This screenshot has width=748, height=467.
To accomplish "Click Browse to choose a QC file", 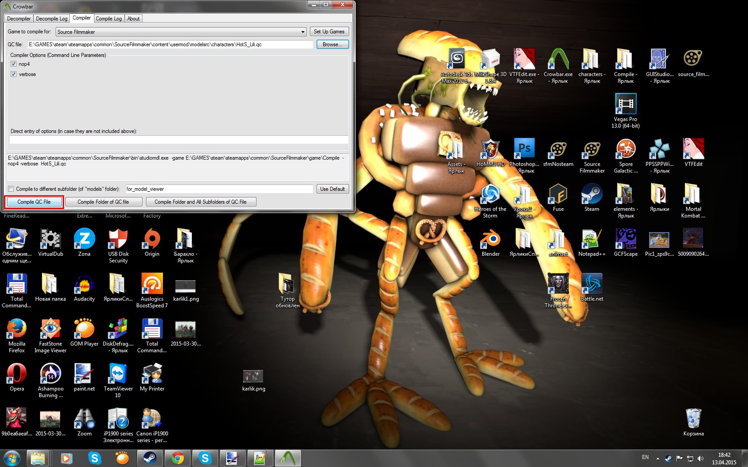I will (333, 44).
